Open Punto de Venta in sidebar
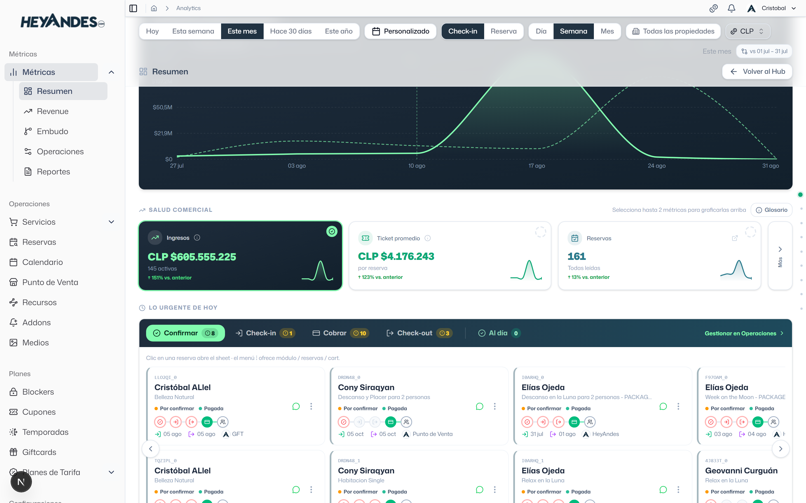Image resolution: width=806 pixels, height=503 pixels. [x=50, y=282]
